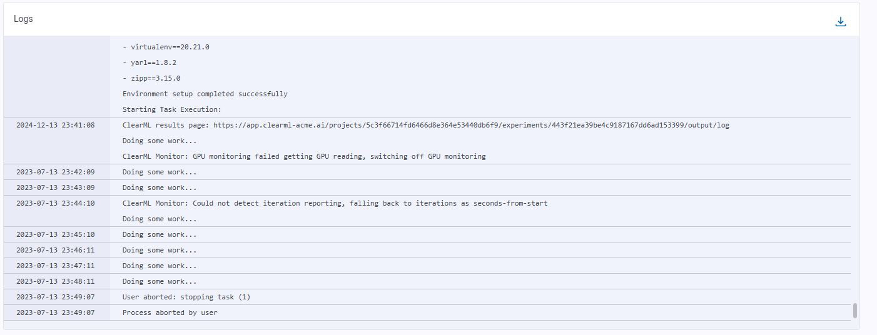
Task: Click the 23:46:11 timestamp
Action: [56, 250]
